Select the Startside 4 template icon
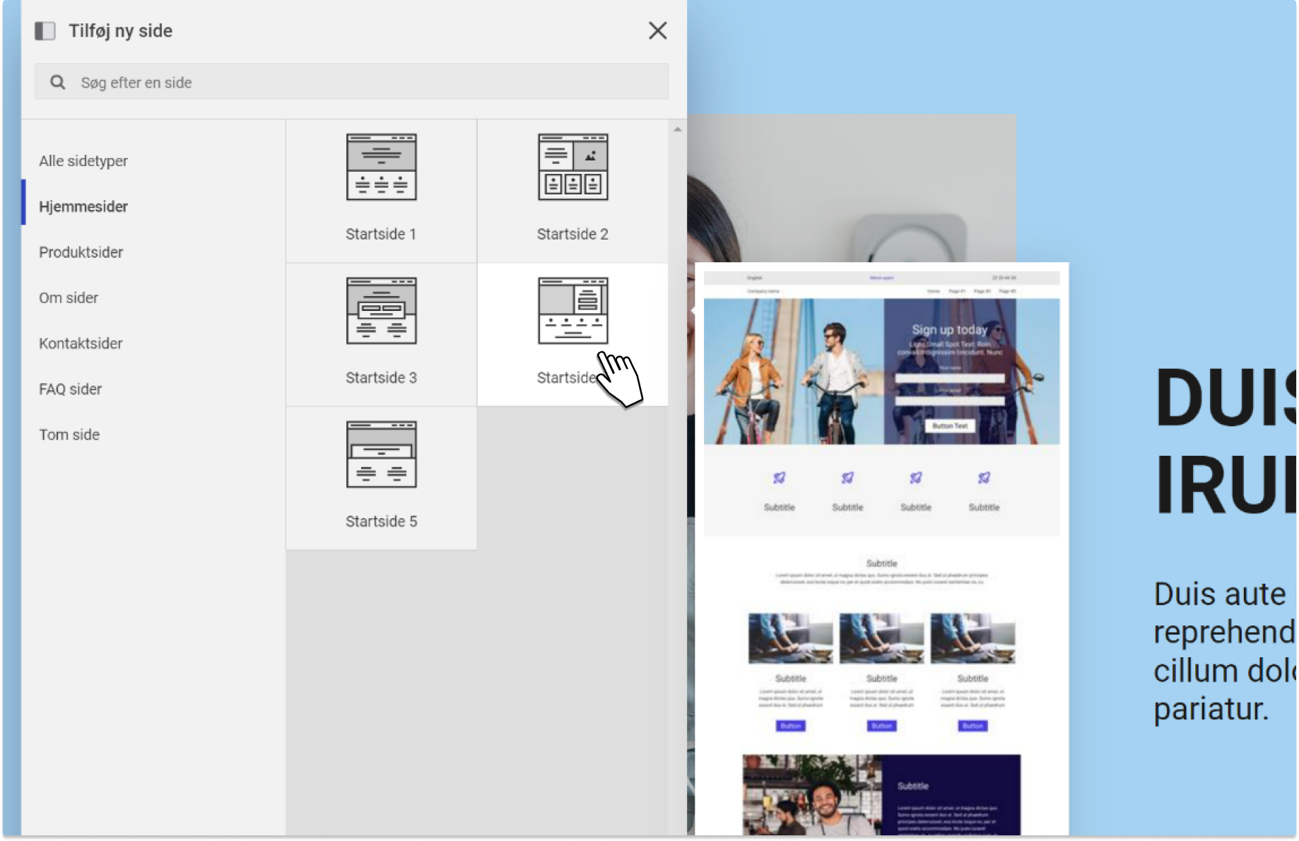Image resolution: width=1299 pixels, height=841 pixels. pyautogui.click(x=572, y=311)
